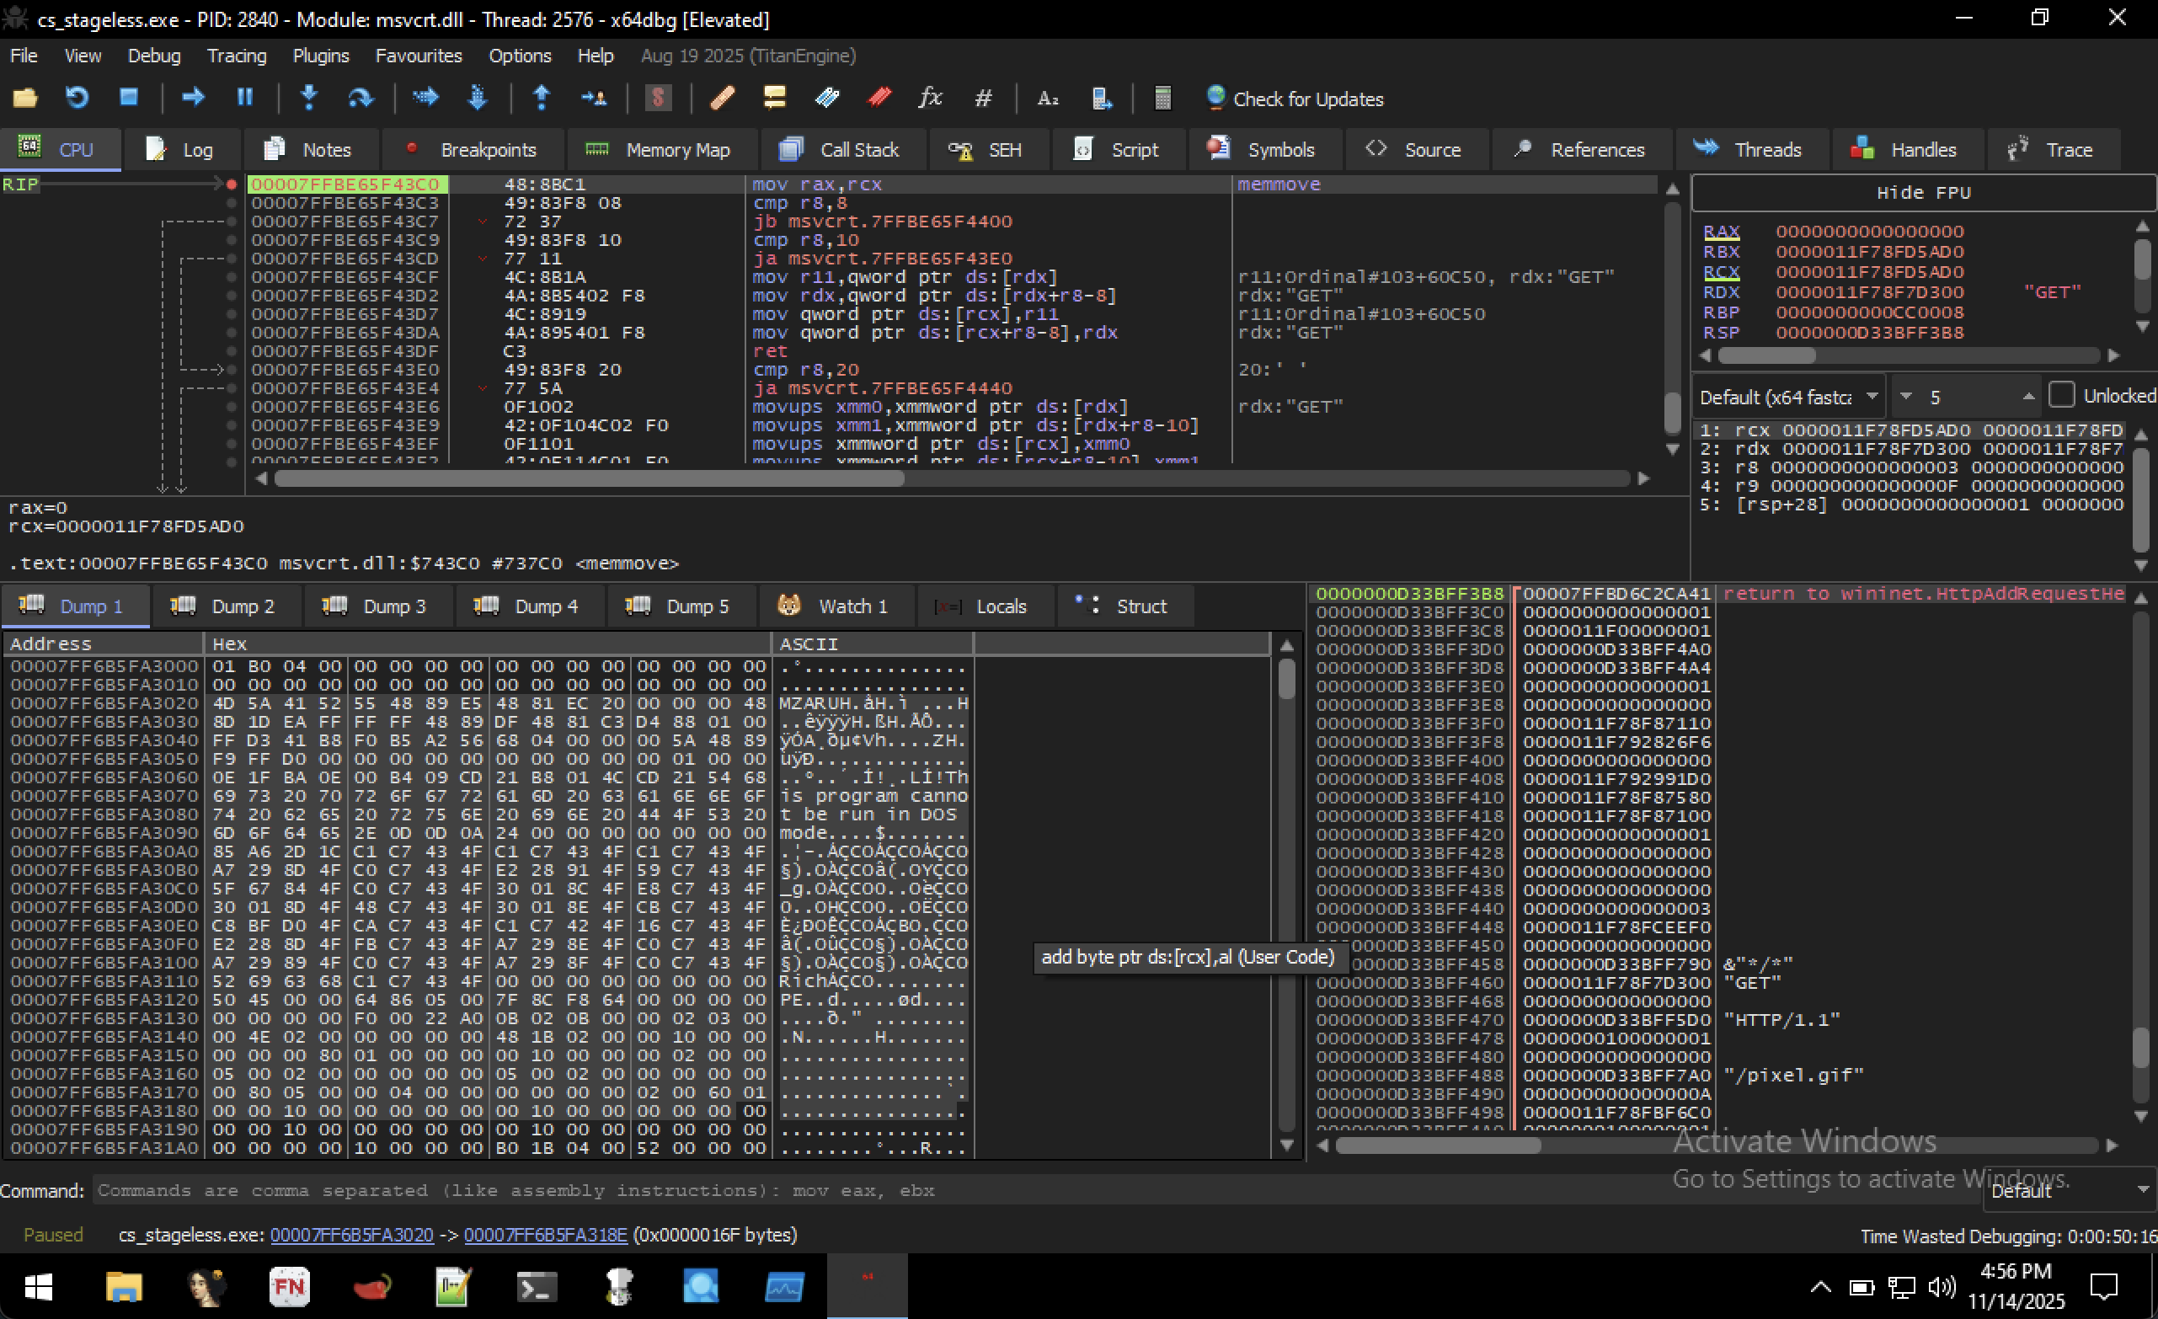Open the Bookmarks red icon

(879, 98)
